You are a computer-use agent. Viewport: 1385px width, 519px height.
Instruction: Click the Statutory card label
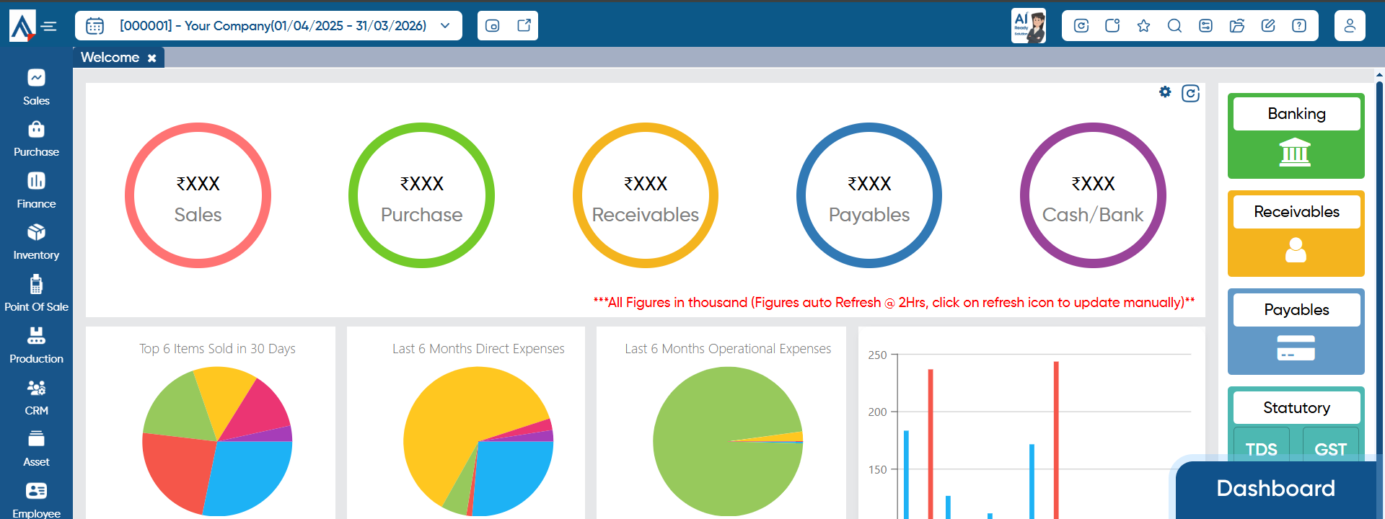click(x=1296, y=408)
